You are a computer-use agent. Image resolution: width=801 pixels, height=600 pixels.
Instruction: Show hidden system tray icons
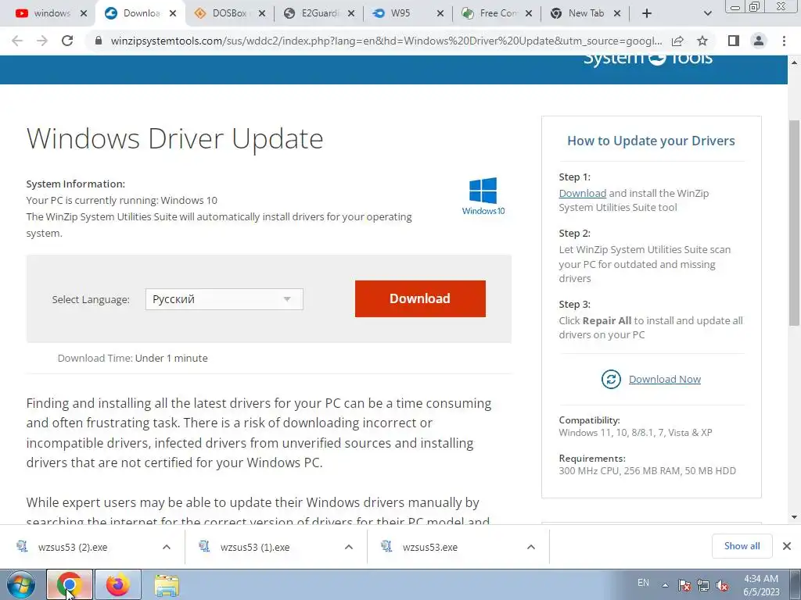tap(665, 585)
